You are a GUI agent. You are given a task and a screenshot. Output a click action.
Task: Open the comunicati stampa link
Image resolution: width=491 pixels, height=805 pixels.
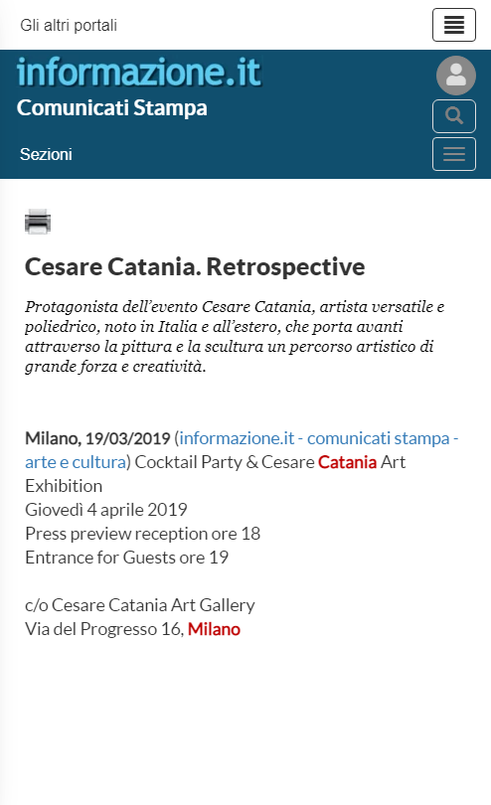tap(378, 438)
